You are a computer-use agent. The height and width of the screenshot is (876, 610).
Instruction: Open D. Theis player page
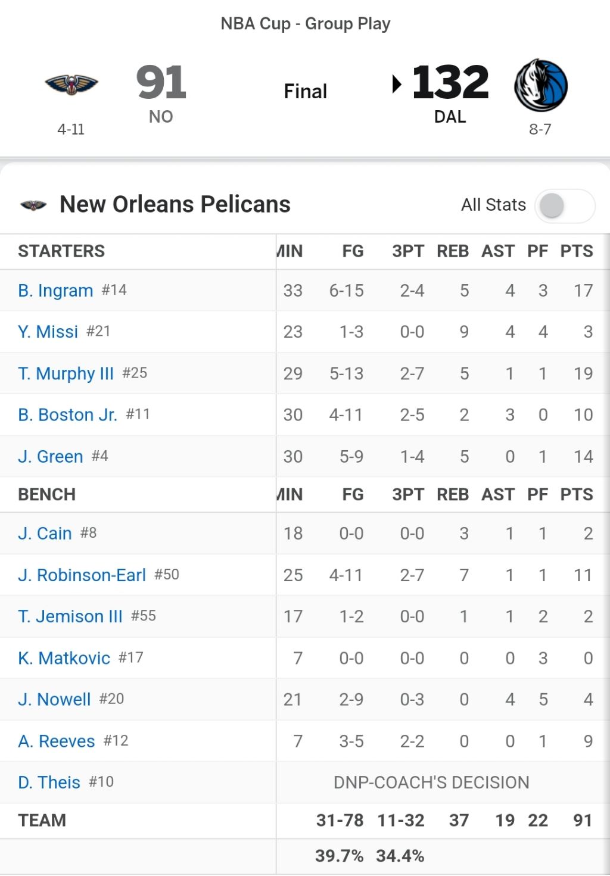tap(49, 783)
